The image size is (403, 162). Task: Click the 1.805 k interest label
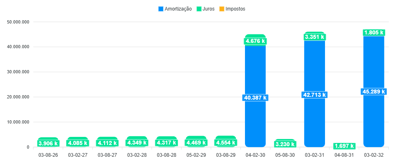[x=374, y=32]
